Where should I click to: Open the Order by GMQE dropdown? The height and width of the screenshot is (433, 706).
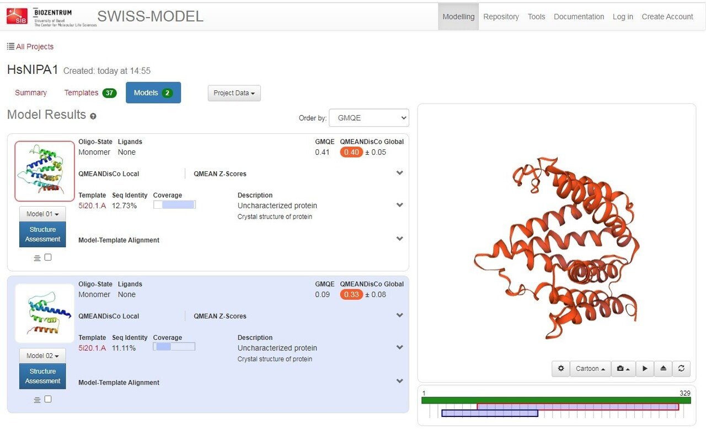(x=368, y=118)
